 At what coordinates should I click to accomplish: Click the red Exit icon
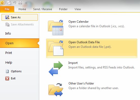click(7, 78)
